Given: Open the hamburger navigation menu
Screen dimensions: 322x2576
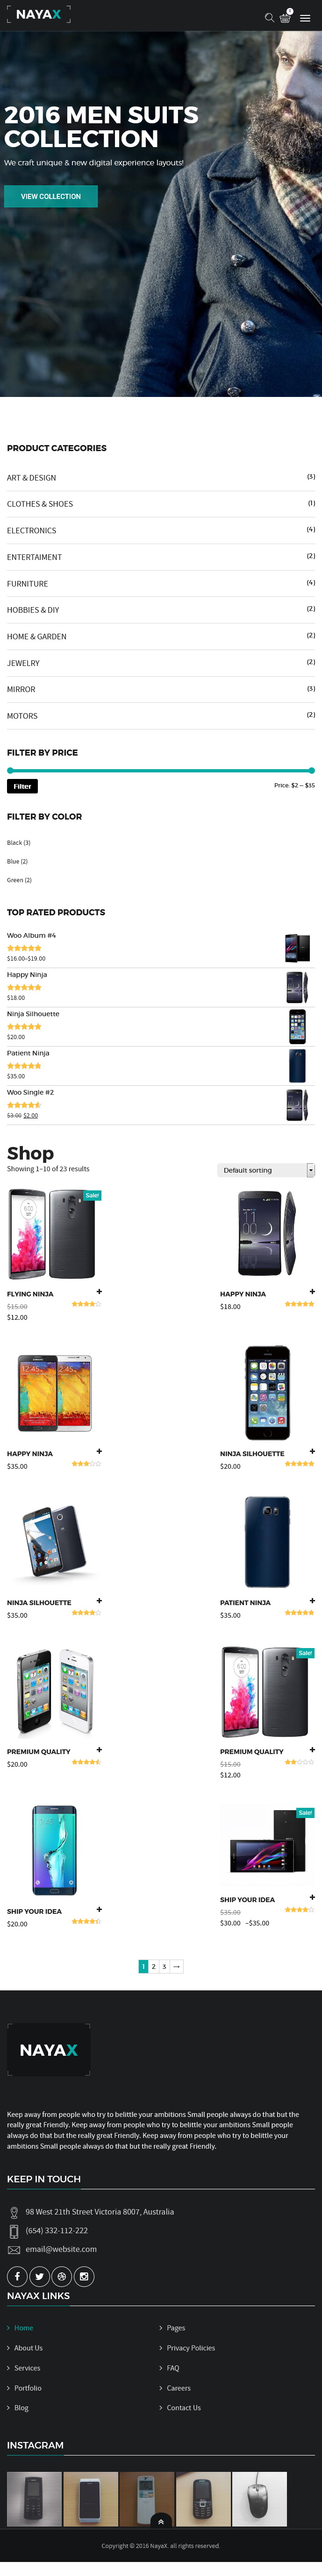Looking at the screenshot, I should click(305, 18).
